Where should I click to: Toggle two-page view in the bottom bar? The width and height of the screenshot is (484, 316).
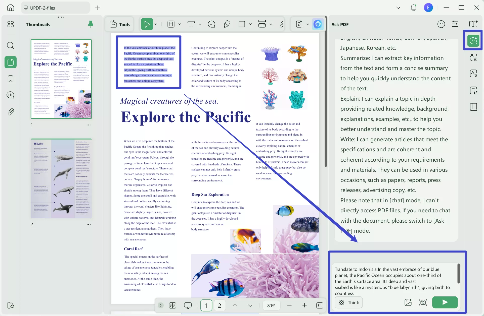172,305
